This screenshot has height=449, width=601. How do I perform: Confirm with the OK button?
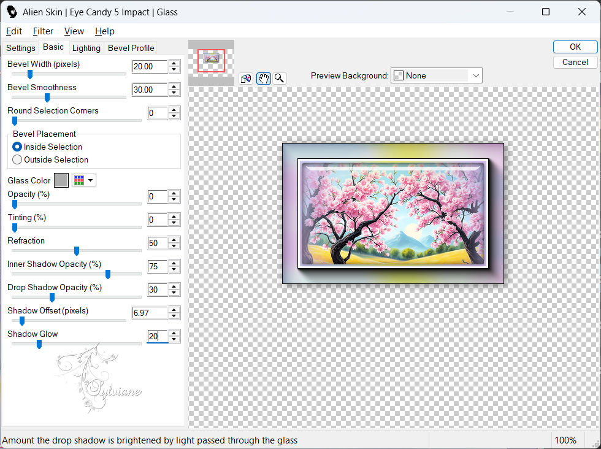click(x=575, y=47)
